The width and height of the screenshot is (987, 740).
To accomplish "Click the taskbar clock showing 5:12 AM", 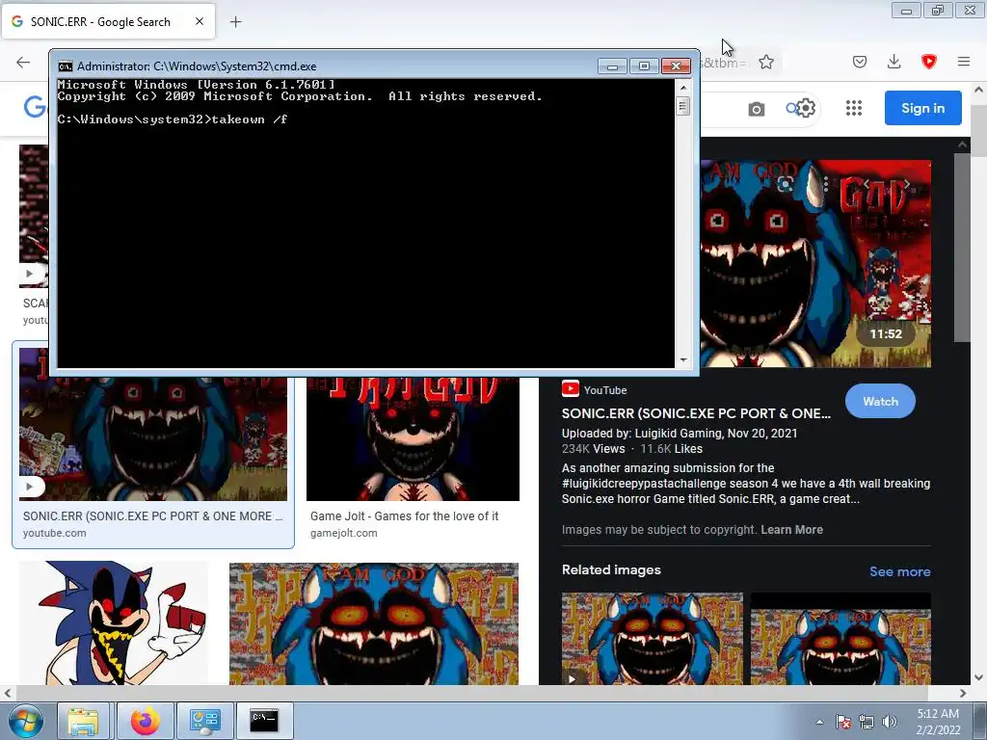I will [x=938, y=722].
